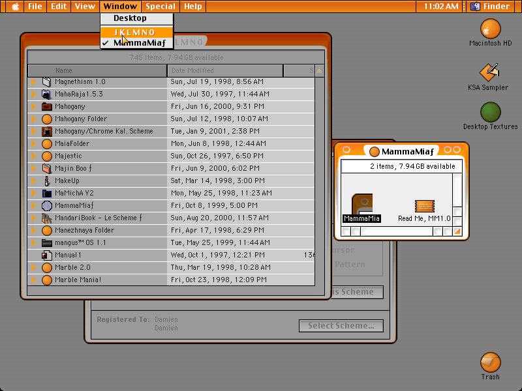Select the Manual1 document icon
Viewport: 522px width, 391px height.
click(x=46, y=255)
